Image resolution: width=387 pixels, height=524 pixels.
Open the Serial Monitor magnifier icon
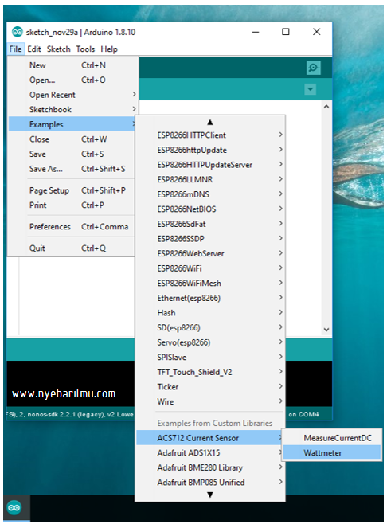(313, 68)
